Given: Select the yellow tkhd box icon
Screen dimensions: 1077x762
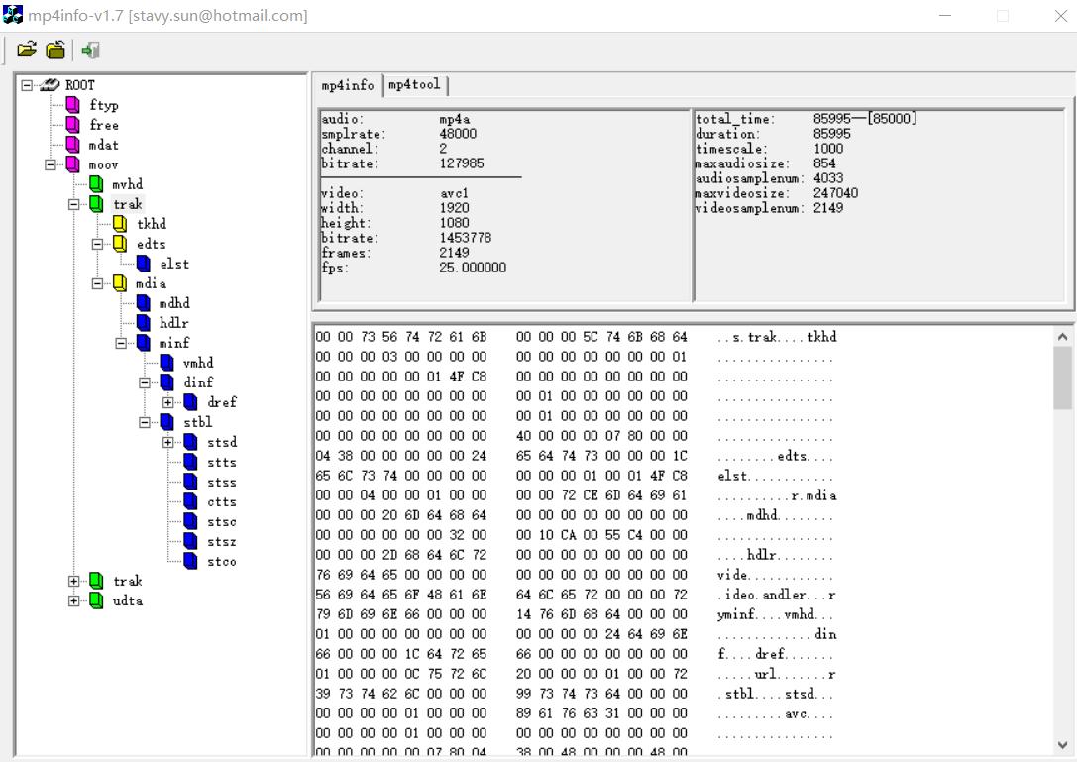Looking at the screenshot, I should tap(120, 224).
